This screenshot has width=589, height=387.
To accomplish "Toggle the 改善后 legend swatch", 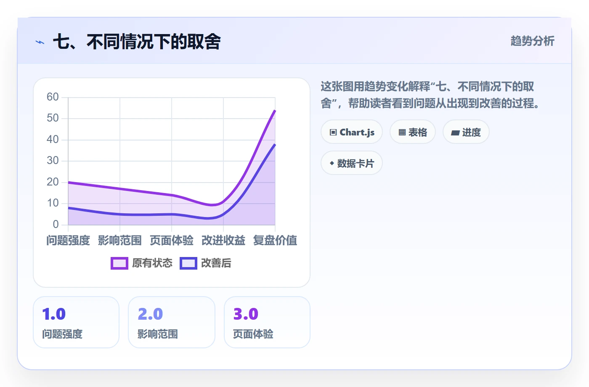I will pyautogui.click(x=188, y=263).
